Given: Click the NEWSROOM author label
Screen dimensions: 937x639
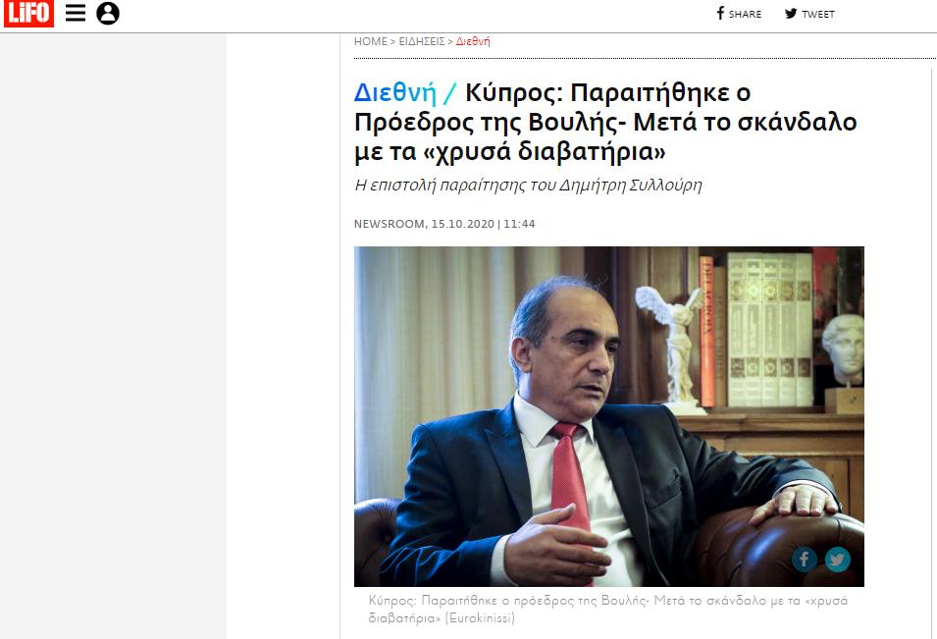Looking at the screenshot, I should pos(389,224).
